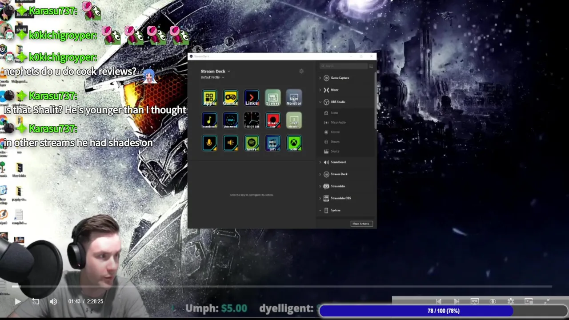Open the video player settings gear
Screen dimensions: 569x320
click(x=510, y=301)
